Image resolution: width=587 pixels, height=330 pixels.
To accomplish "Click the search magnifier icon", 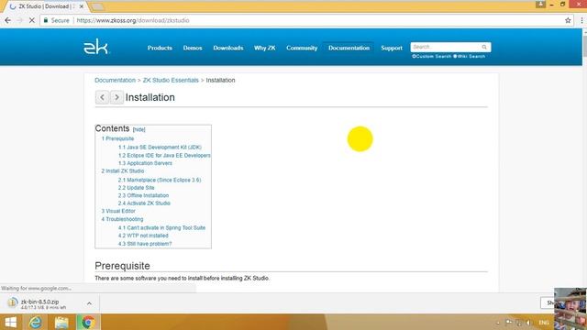I will [x=484, y=47].
